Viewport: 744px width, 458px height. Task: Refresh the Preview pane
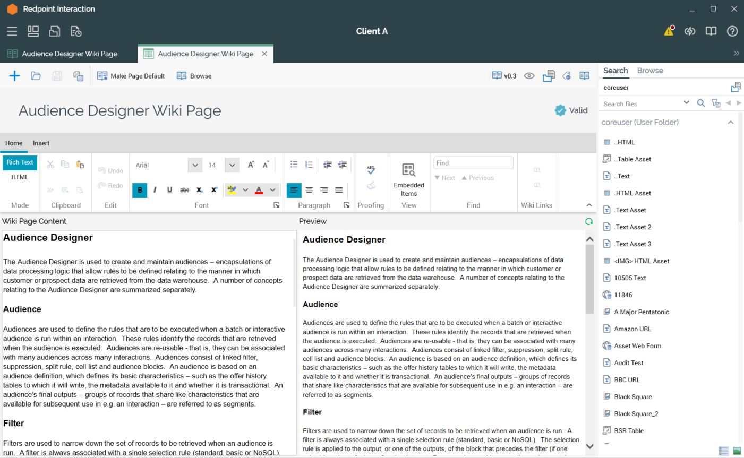point(589,222)
